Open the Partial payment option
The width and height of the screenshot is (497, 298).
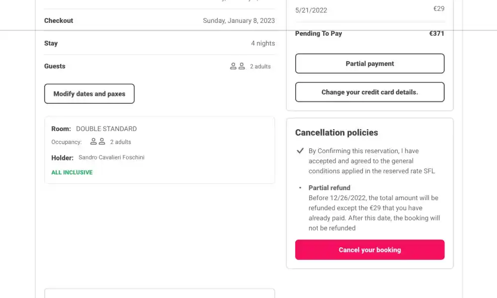pos(370,64)
